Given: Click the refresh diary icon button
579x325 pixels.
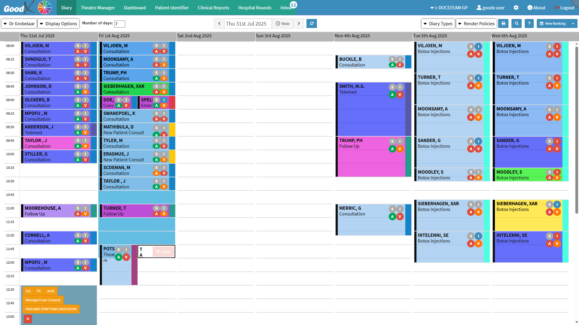Looking at the screenshot, I should point(312,23).
